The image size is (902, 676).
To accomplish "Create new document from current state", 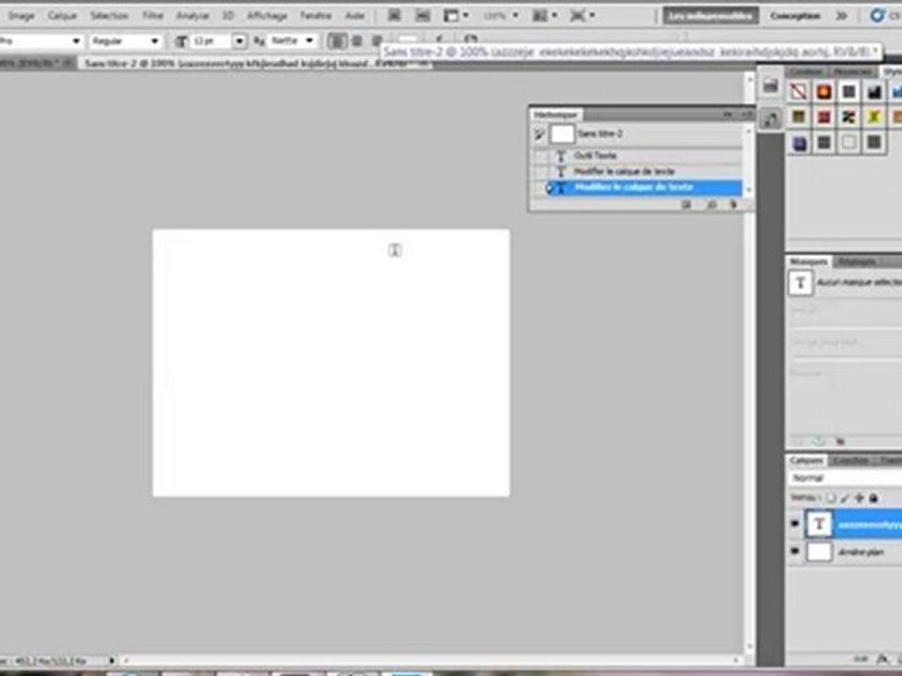I will (686, 205).
